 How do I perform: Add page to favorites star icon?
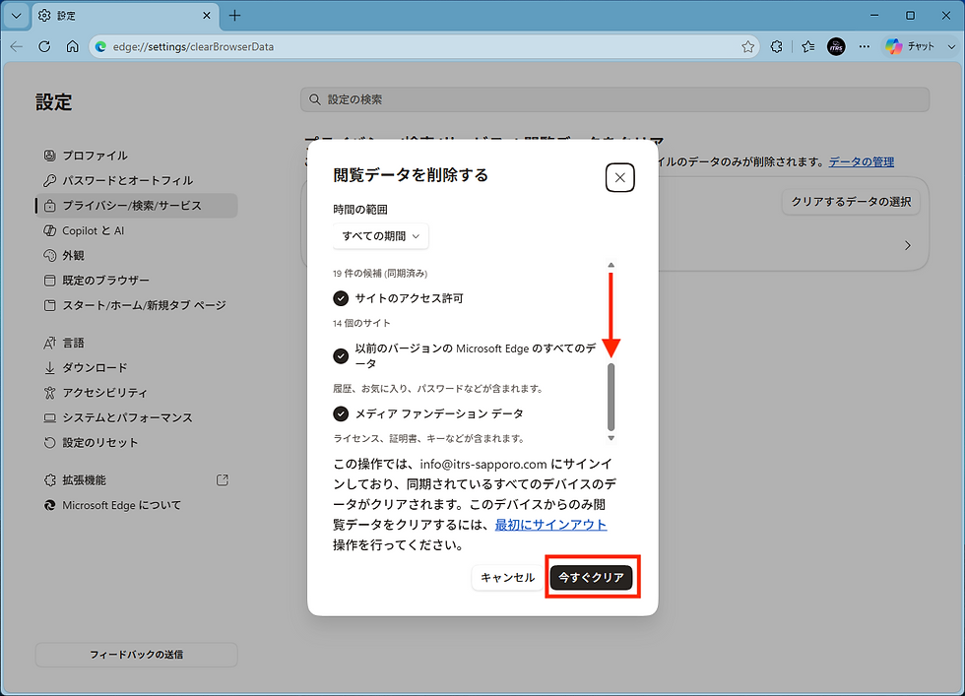pyautogui.click(x=747, y=47)
